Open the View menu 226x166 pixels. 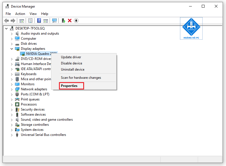coord(33,14)
